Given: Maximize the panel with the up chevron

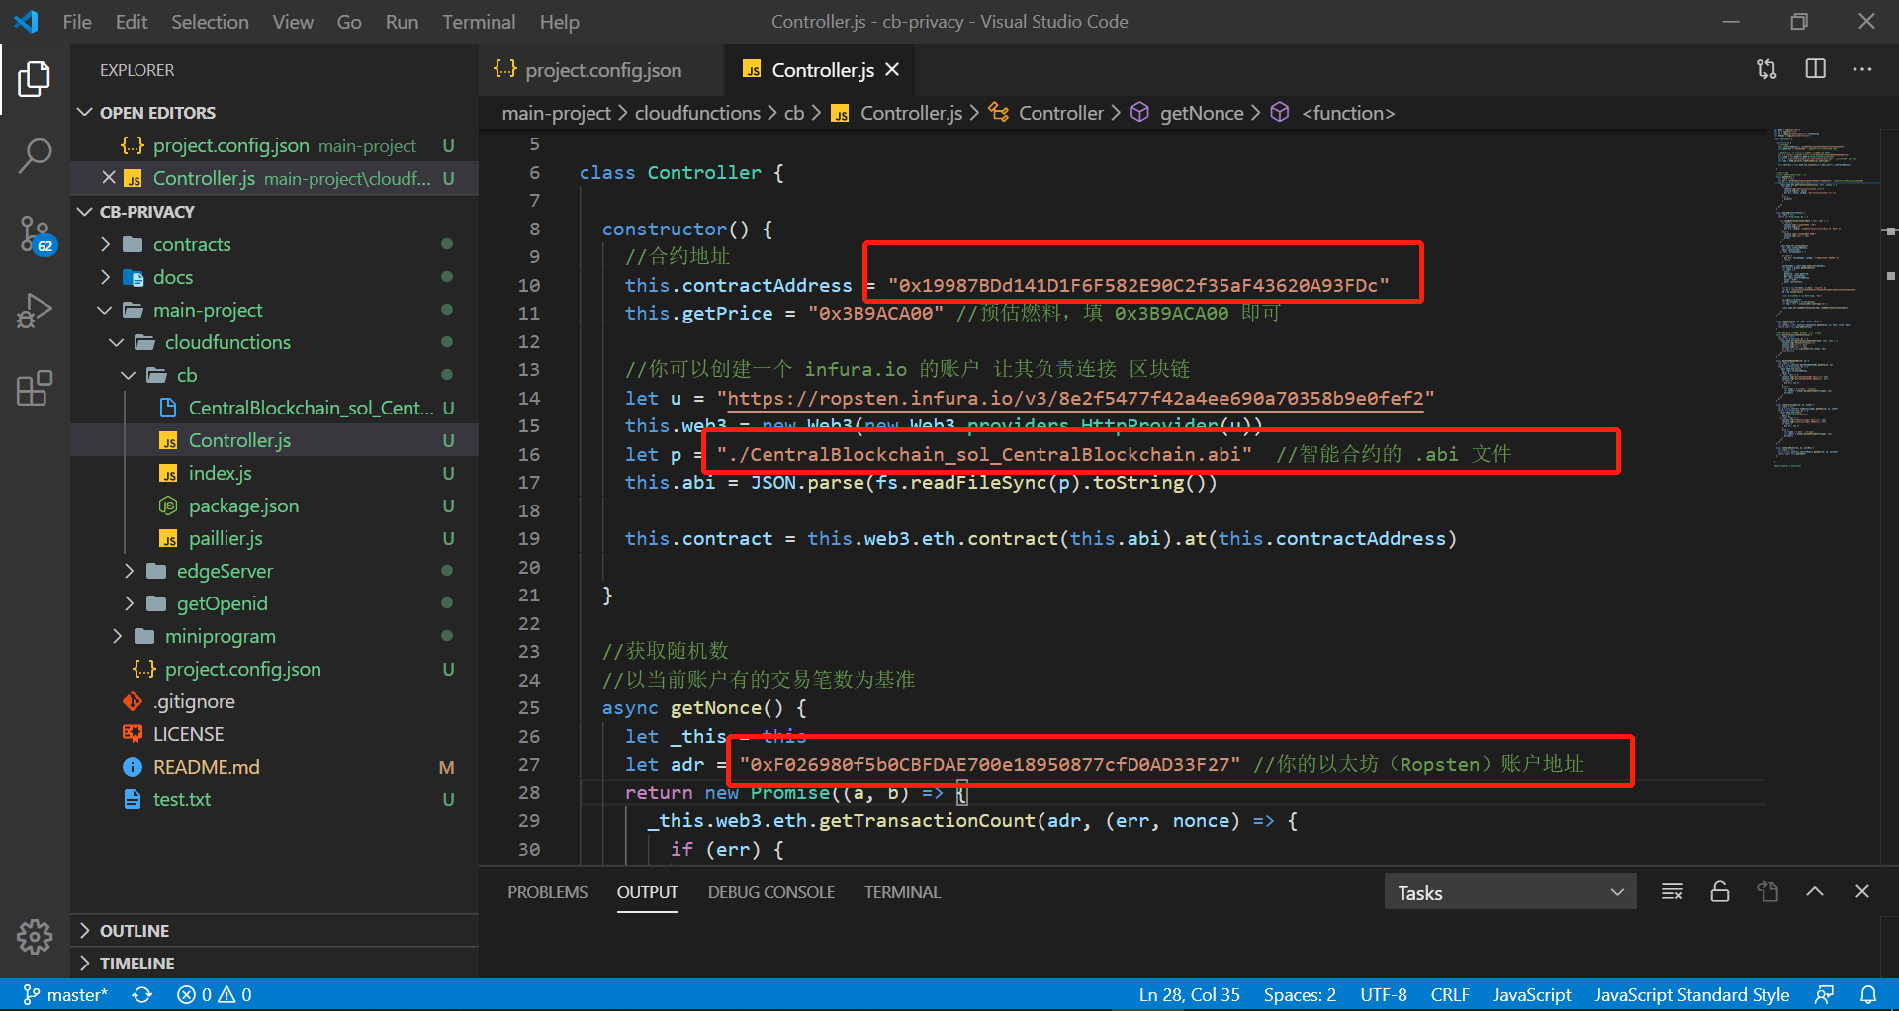Looking at the screenshot, I should point(1815,892).
